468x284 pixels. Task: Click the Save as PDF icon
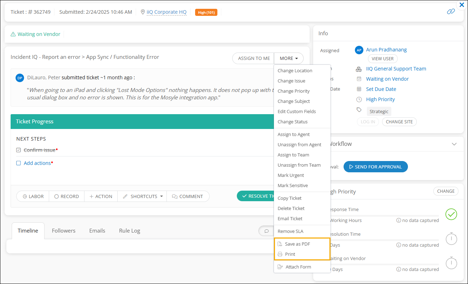click(x=280, y=244)
